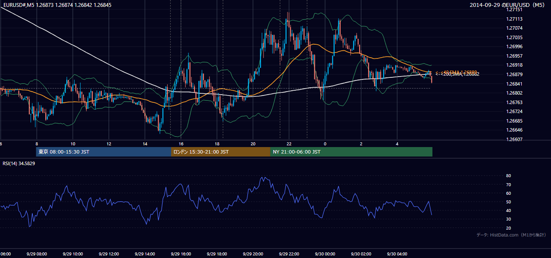This screenshot has width=551, height=258.
Task: Click hour mark 20 under the price chart
Action: pos(253,144)
